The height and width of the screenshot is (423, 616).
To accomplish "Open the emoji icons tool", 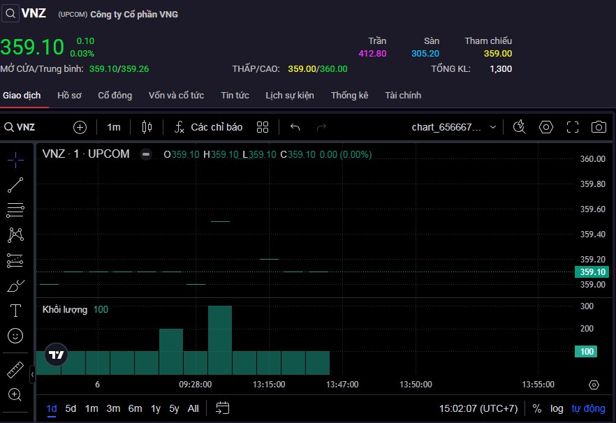I will coord(15,336).
